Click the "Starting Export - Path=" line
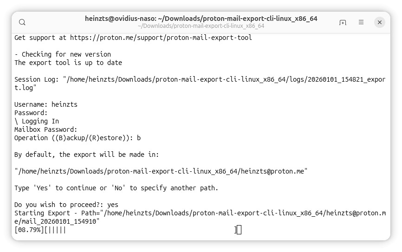The height and width of the screenshot is (252, 402). pyautogui.click(x=200, y=213)
